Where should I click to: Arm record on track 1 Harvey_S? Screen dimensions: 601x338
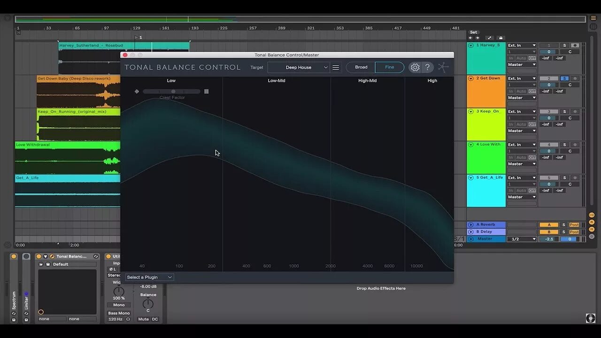(x=575, y=46)
